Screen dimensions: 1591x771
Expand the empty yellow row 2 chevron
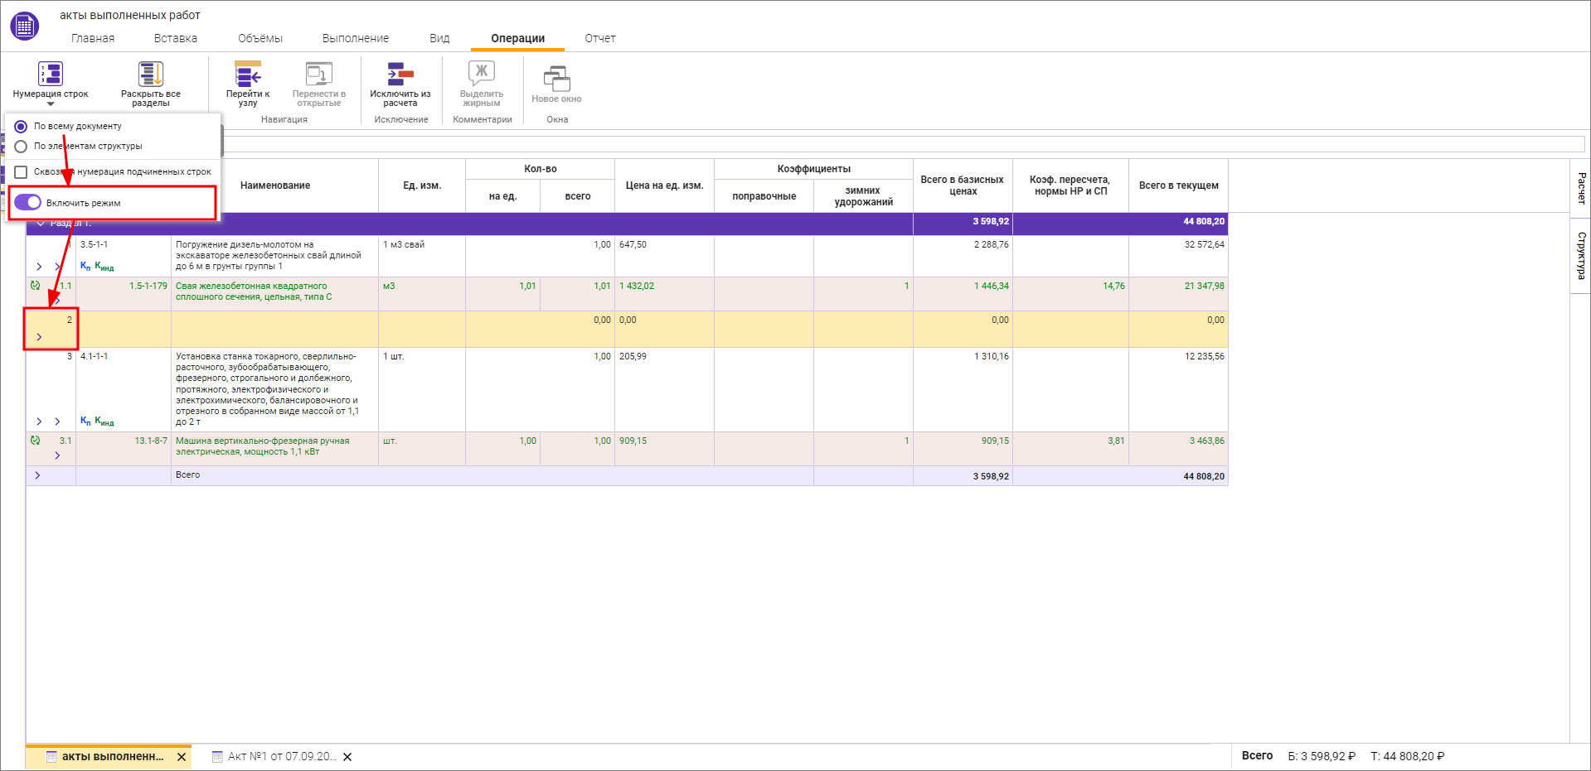click(39, 337)
